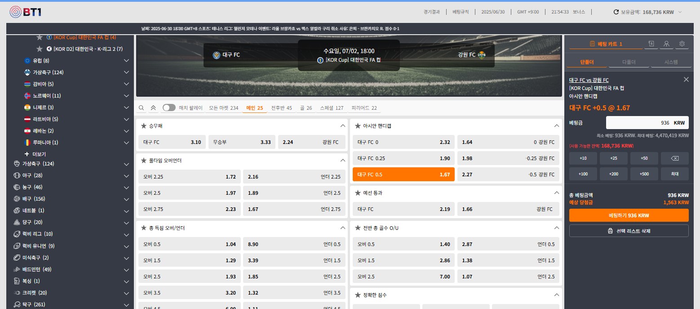
Task: Click the 당구 billiards sport icon
Action: click(17, 222)
